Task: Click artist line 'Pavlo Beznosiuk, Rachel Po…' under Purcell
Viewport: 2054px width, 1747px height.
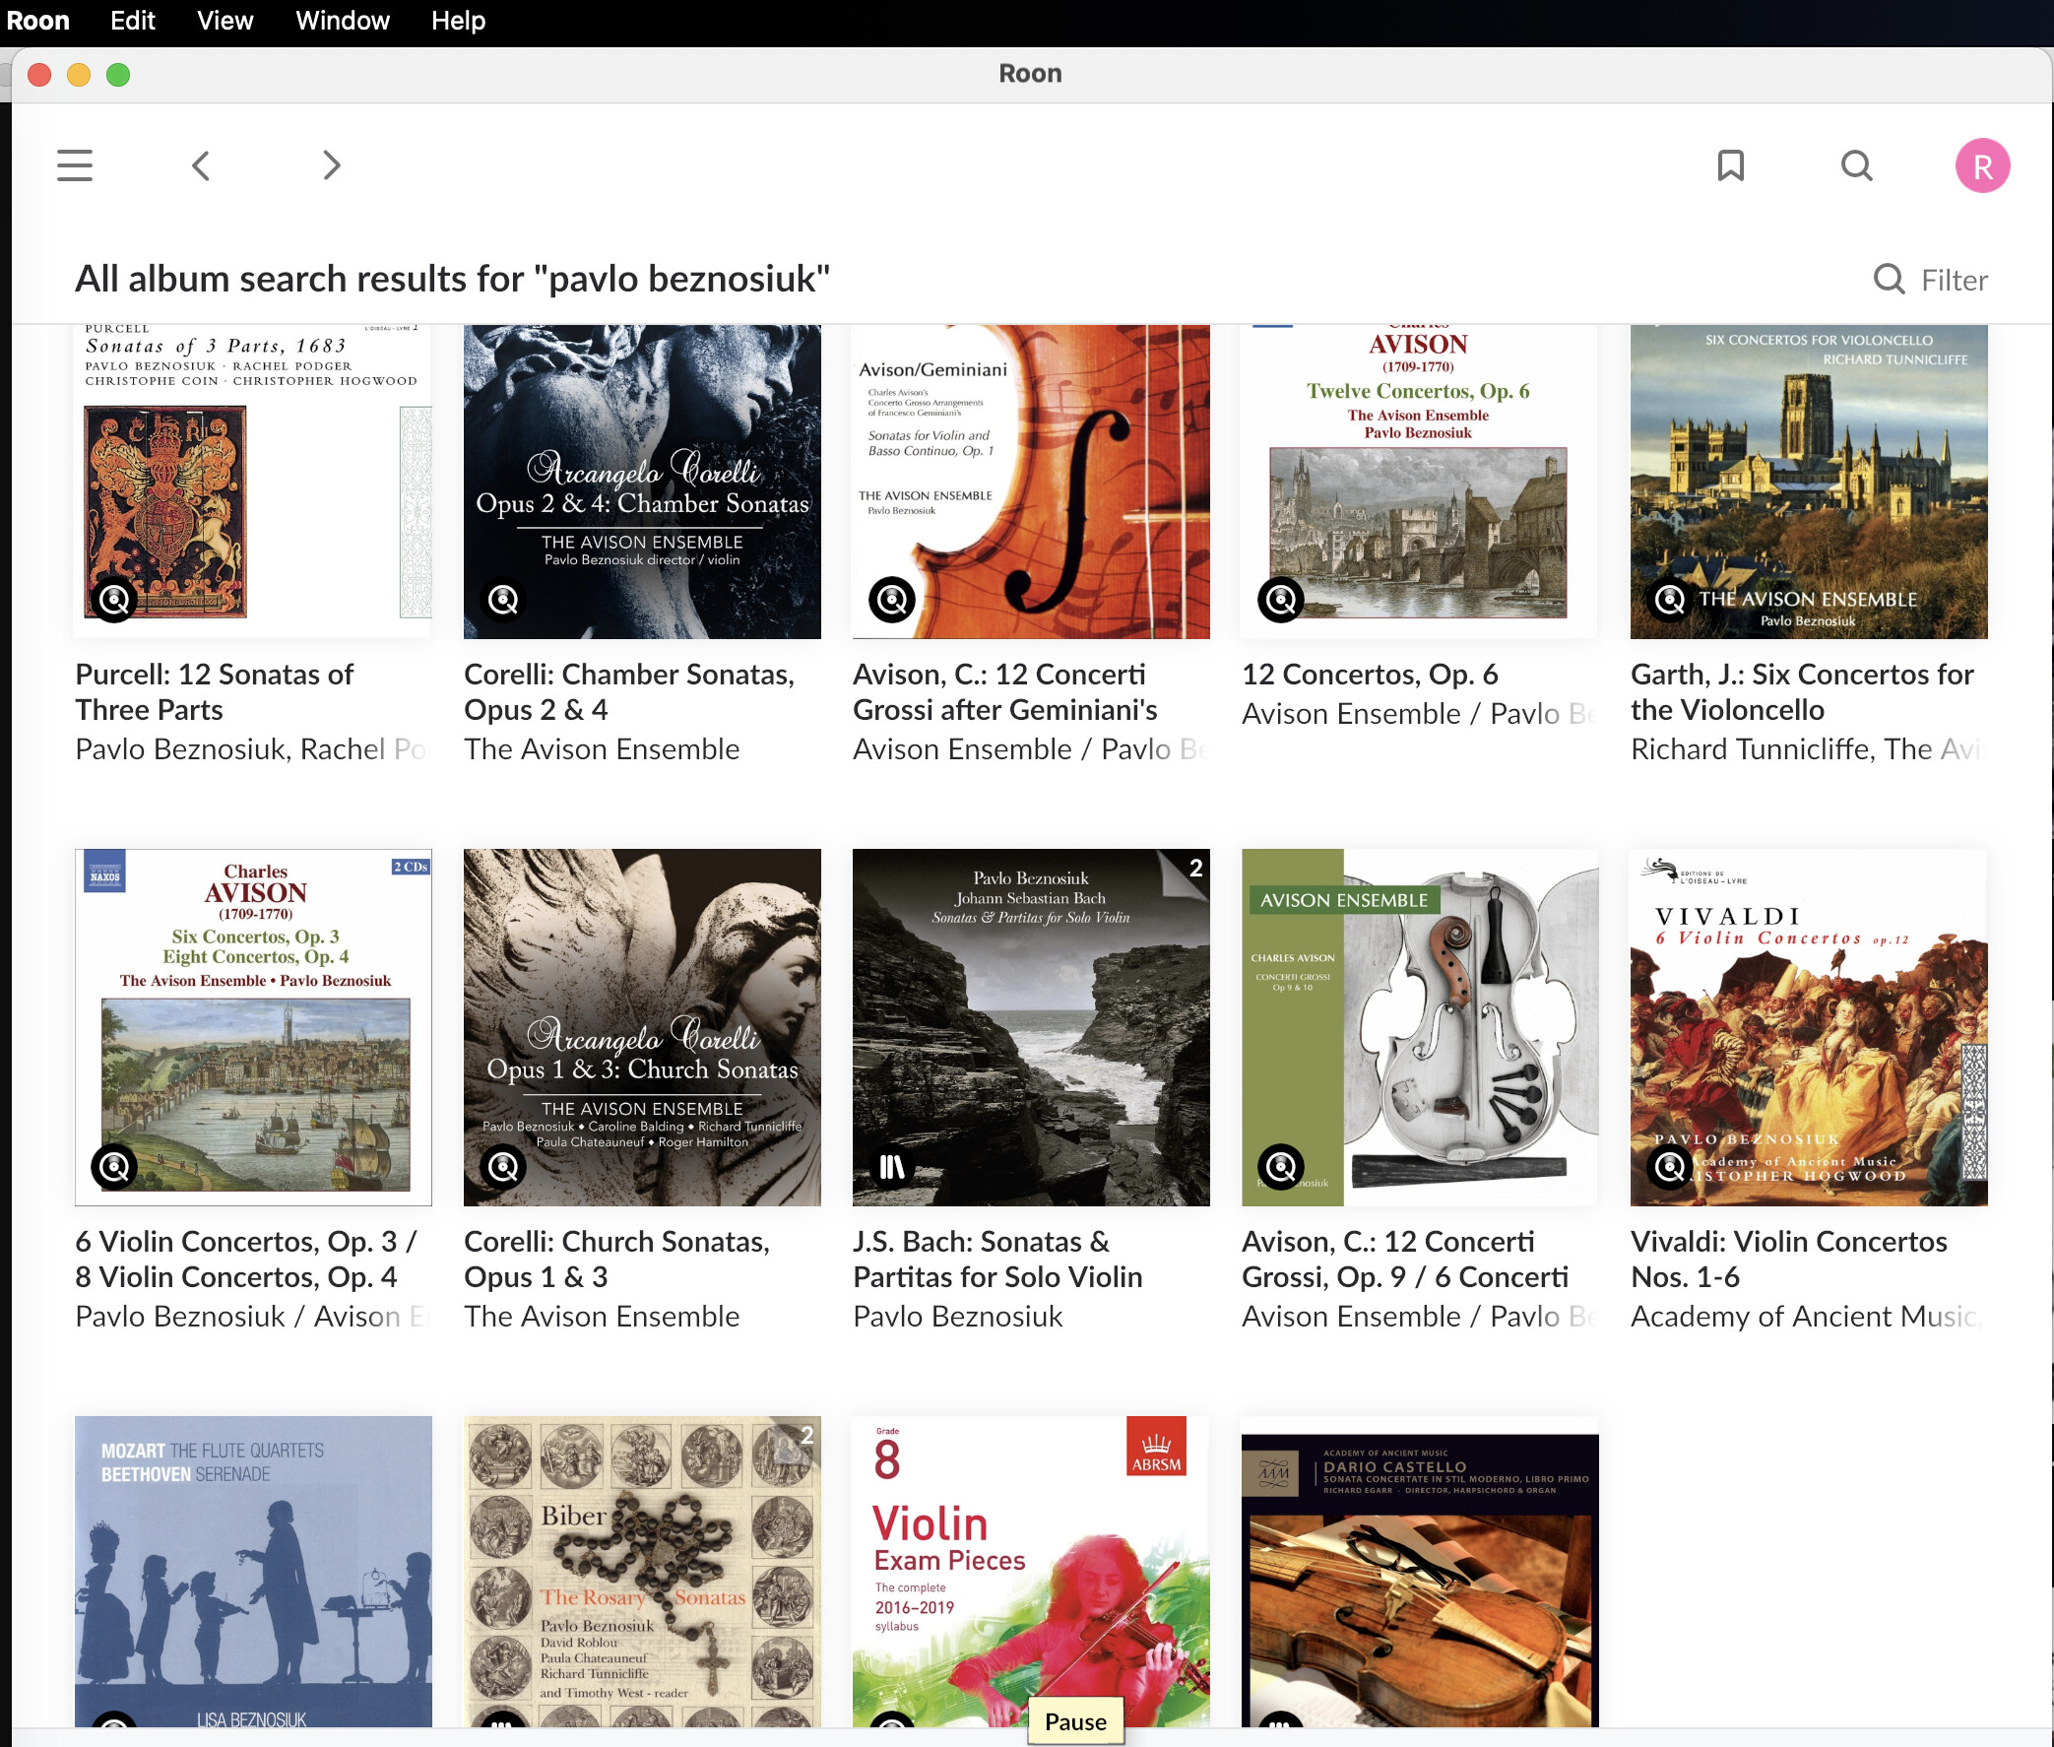Action: point(251,749)
